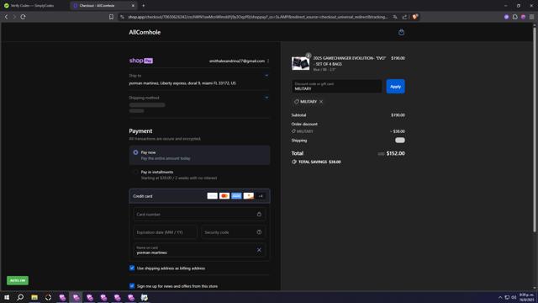Screen dimensions: 538x303
Task: Click the browser address bar URL
Action: [258, 17]
